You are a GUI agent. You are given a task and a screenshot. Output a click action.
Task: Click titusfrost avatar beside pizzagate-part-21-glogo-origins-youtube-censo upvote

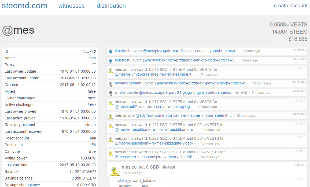[110, 51]
